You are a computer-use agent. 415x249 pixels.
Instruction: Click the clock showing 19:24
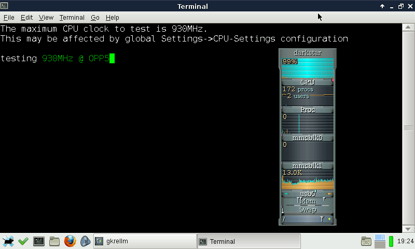tap(405, 241)
